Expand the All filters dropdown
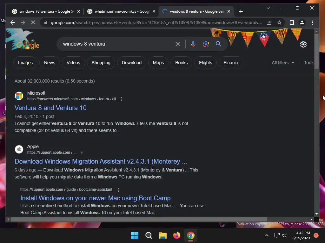325x243 pixels. [x=283, y=63]
